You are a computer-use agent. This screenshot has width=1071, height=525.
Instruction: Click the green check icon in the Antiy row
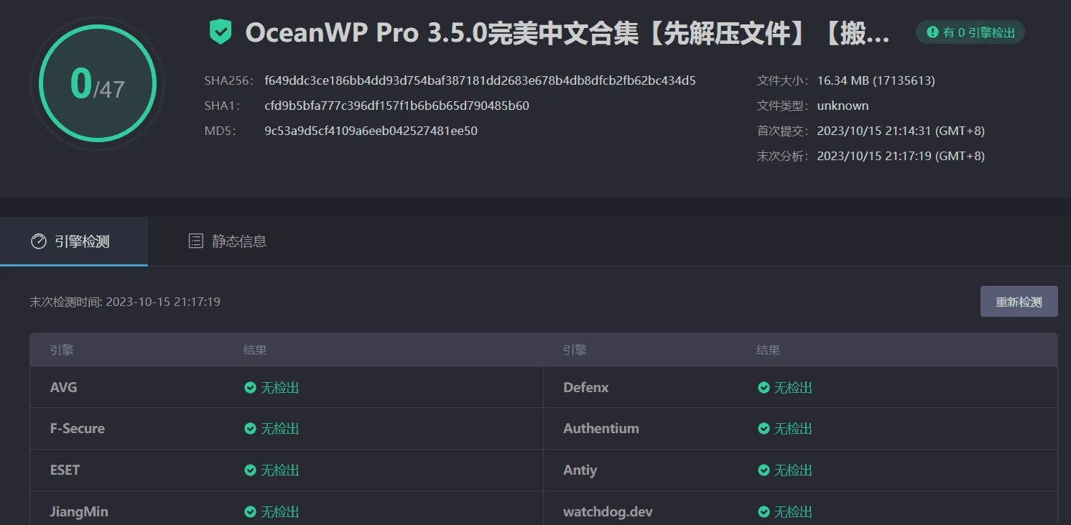point(764,470)
